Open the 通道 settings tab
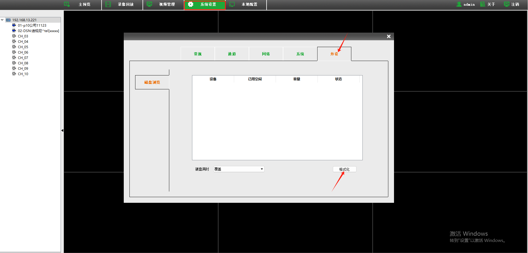The image size is (528, 253). [232, 54]
